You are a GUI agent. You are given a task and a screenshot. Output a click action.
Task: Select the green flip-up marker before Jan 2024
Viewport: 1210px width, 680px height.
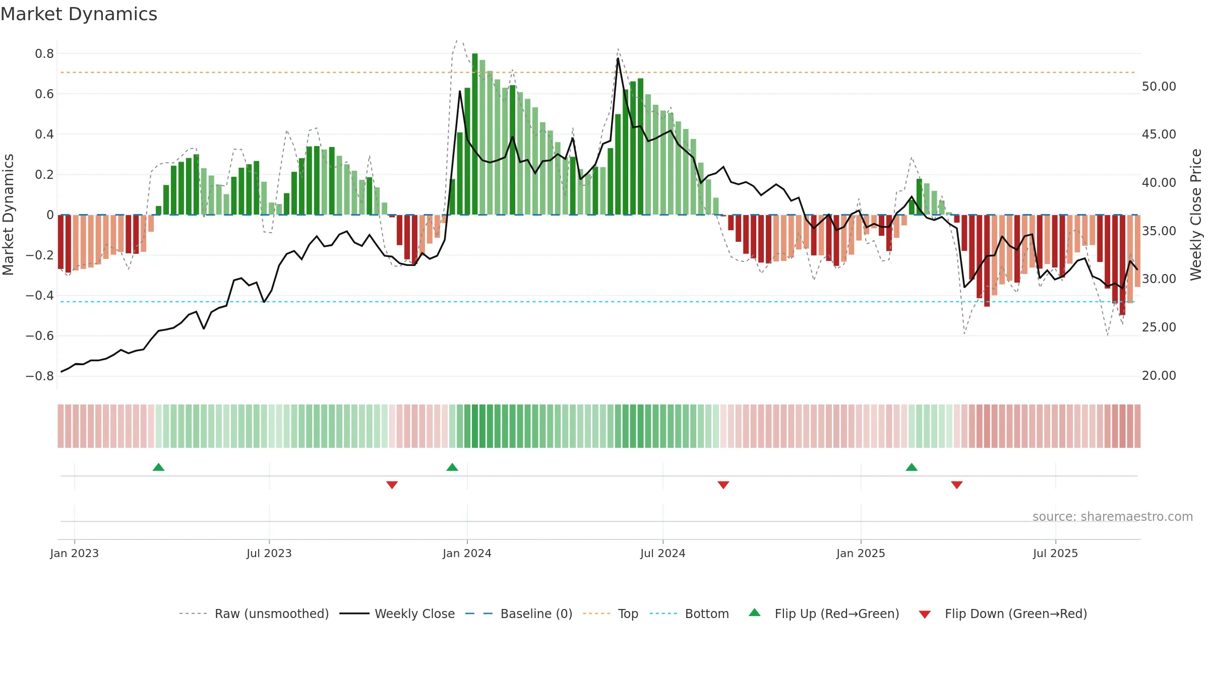coord(452,467)
